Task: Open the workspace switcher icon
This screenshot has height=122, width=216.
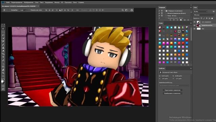Action: pos(126,10)
